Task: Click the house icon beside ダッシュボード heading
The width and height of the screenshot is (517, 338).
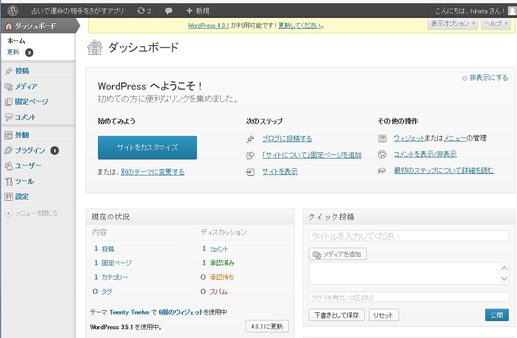Action: (95, 48)
